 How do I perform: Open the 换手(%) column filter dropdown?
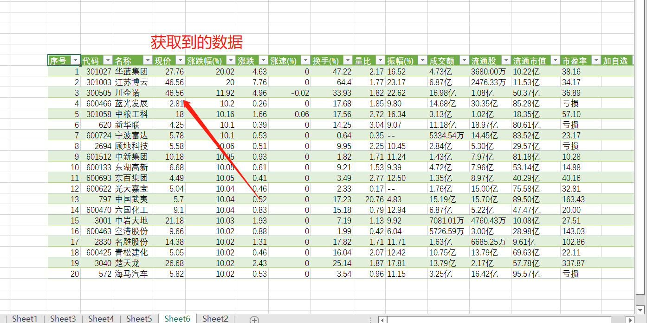point(348,61)
